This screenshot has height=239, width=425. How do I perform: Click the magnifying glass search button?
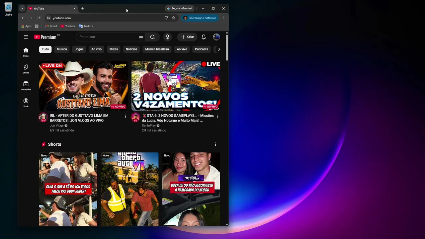(152, 37)
